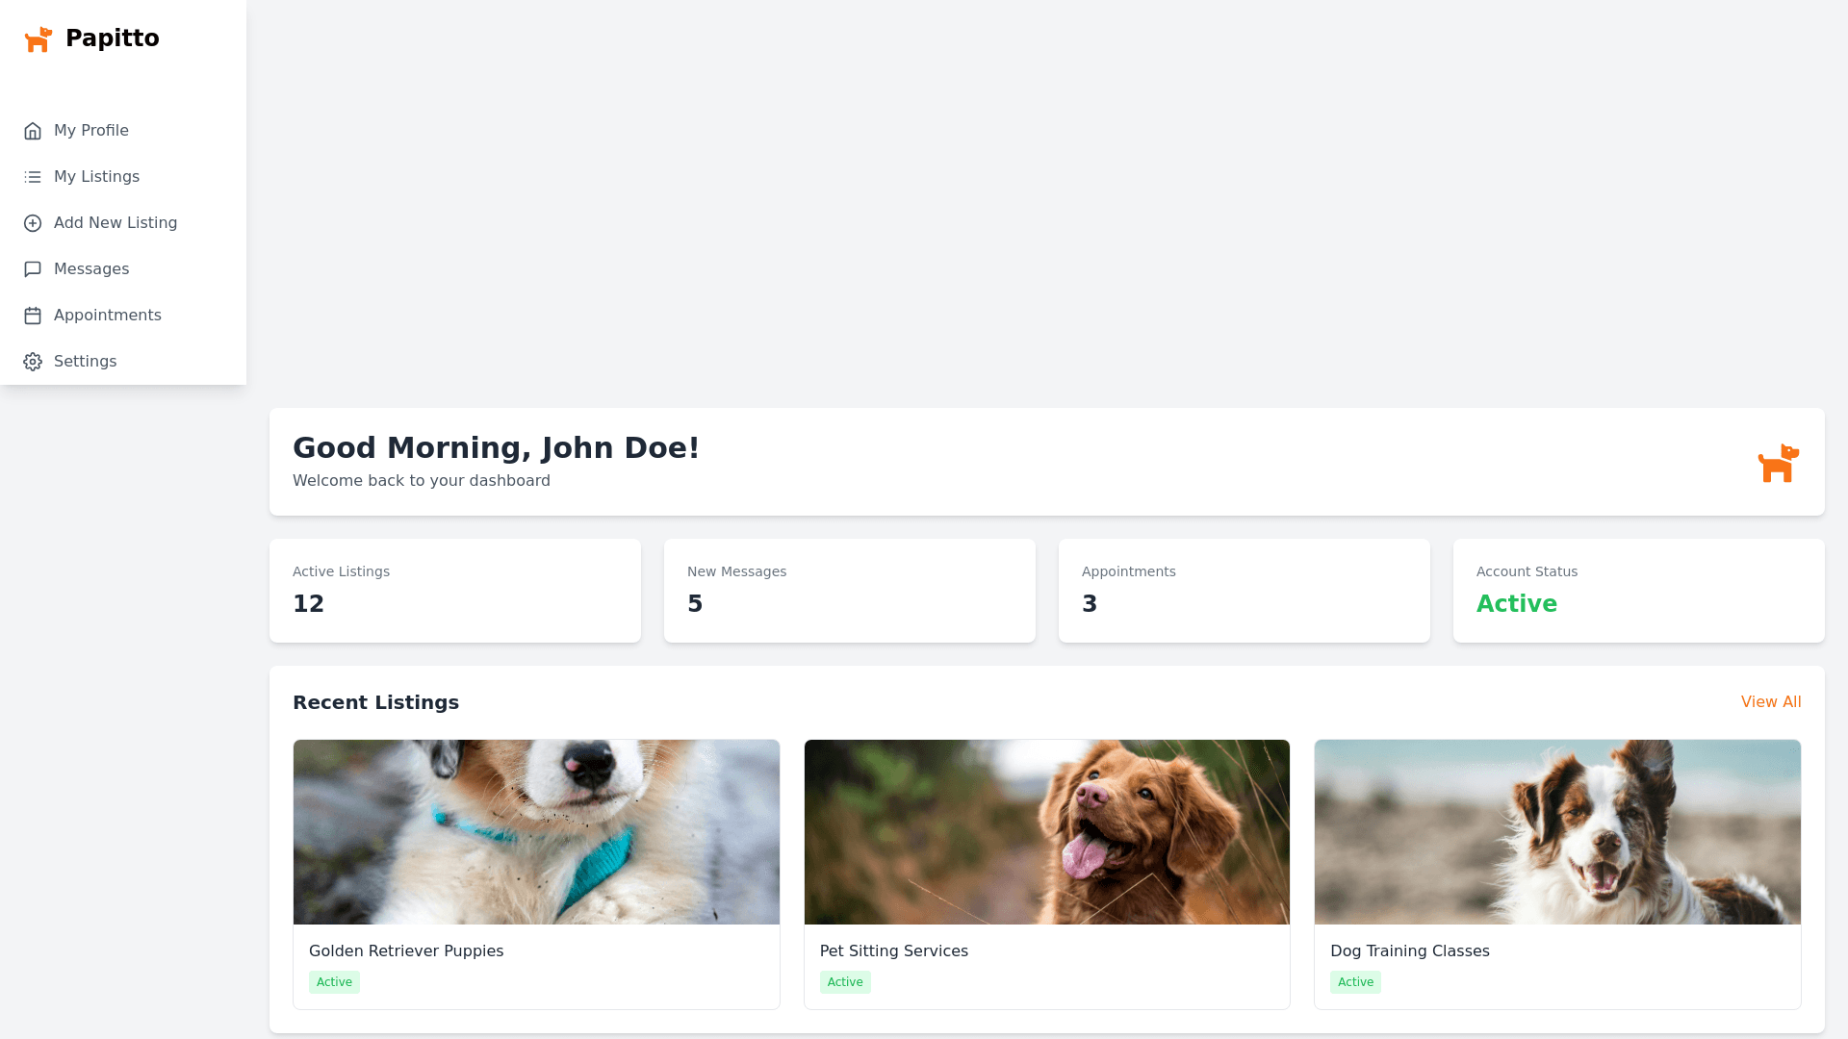1848x1039 pixels.
Task: Click the calendar icon beside Appointments
Action: coord(33,316)
